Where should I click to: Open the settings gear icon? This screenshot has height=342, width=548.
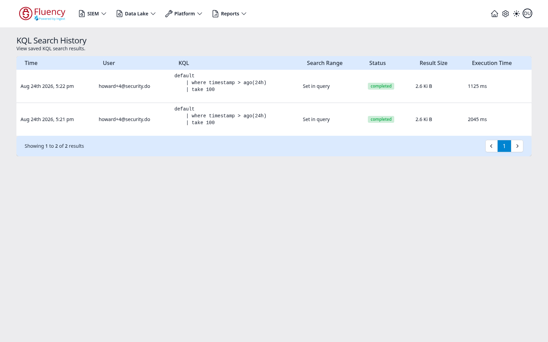pos(506,14)
